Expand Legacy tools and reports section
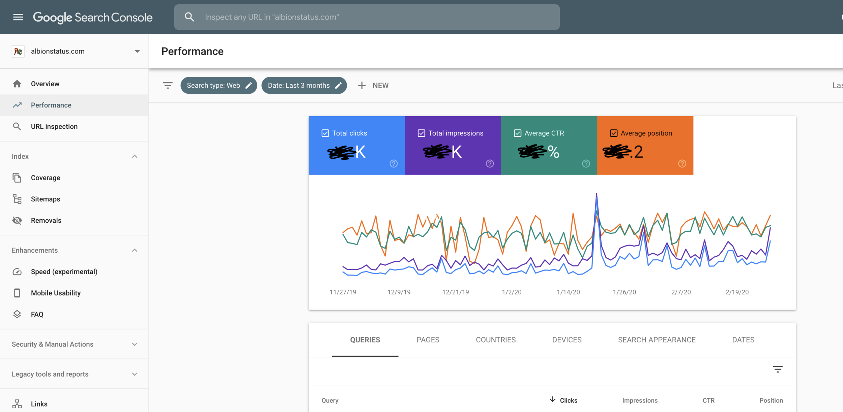Viewport: 843px width, 412px height. pyautogui.click(x=135, y=374)
